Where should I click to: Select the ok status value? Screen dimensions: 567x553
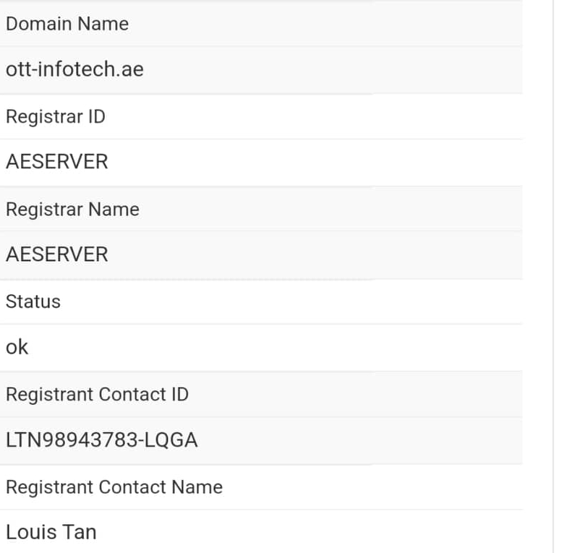(x=17, y=347)
